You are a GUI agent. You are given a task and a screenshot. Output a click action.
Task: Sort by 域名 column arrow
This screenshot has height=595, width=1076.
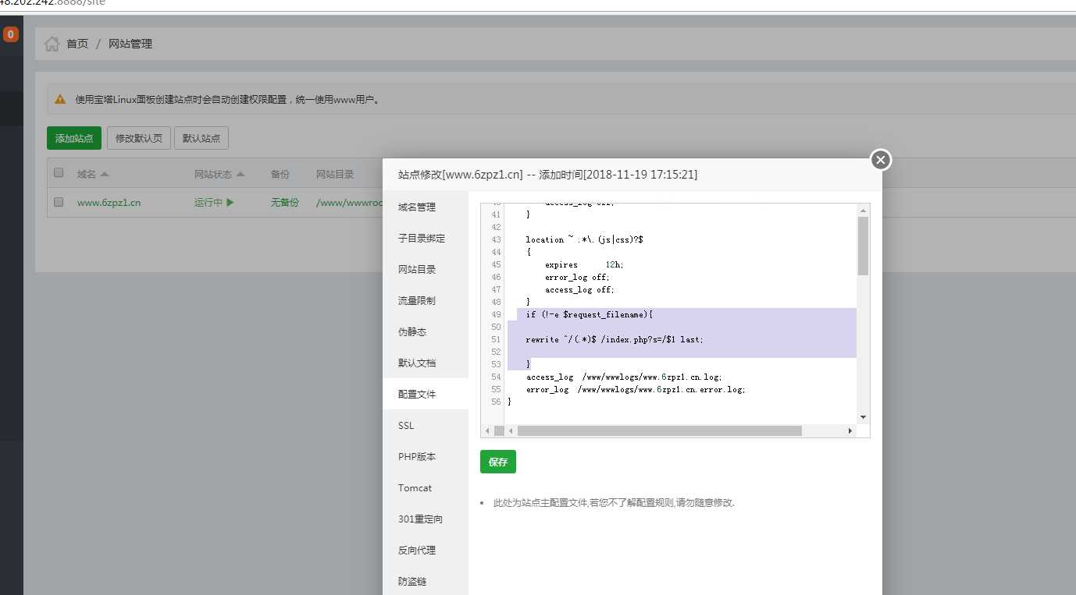[x=105, y=174]
